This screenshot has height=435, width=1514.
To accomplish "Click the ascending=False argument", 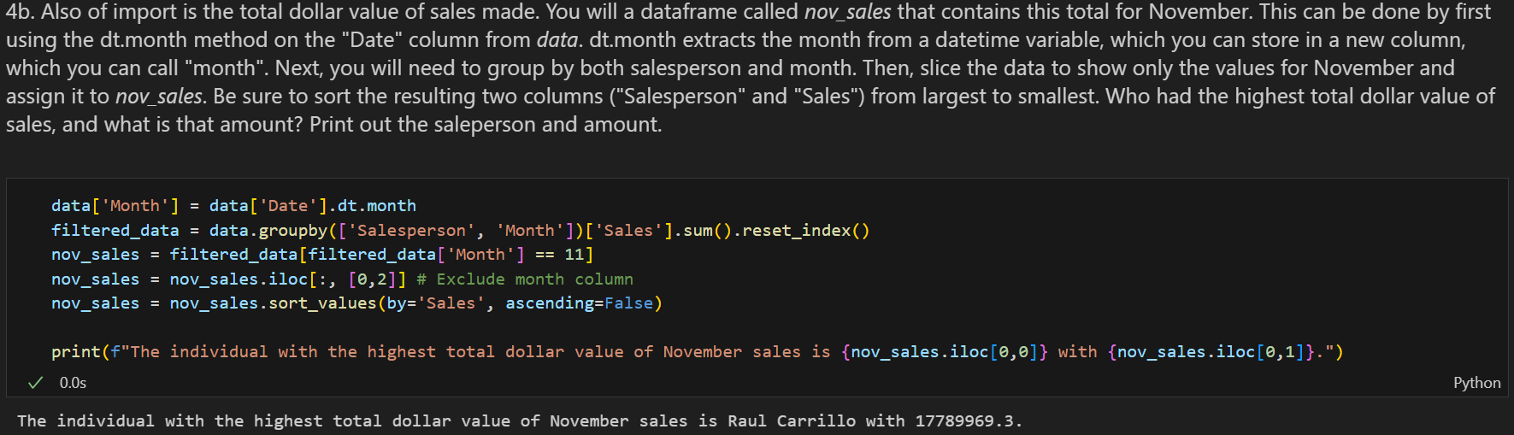I will click(579, 303).
